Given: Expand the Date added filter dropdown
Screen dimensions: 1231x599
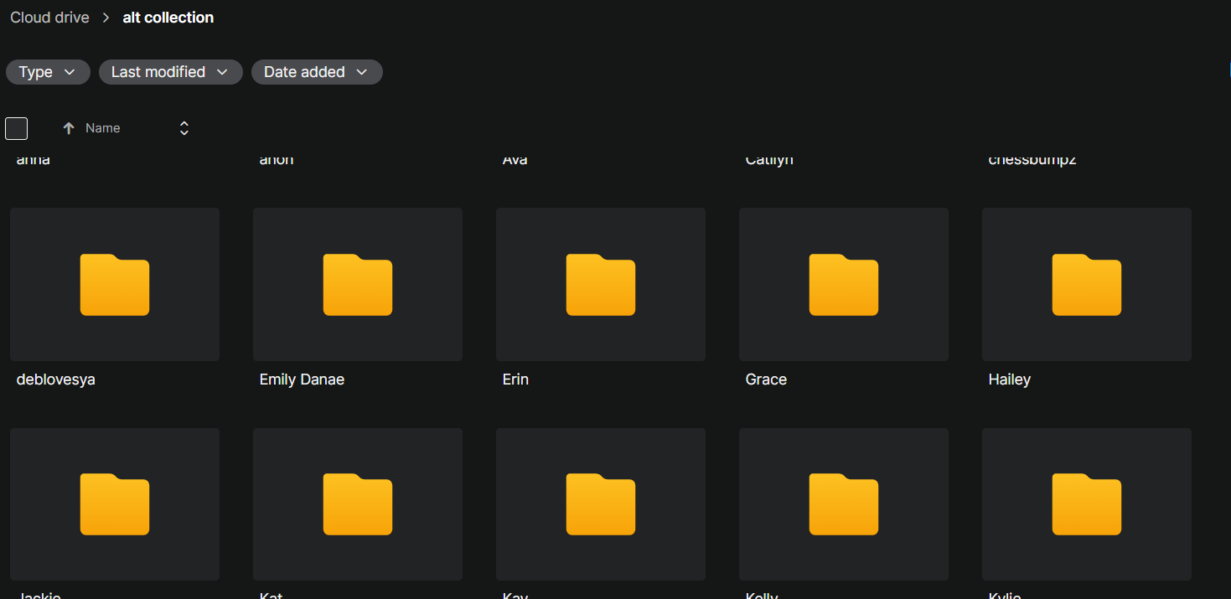Looking at the screenshot, I should click(x=317, y=72).
